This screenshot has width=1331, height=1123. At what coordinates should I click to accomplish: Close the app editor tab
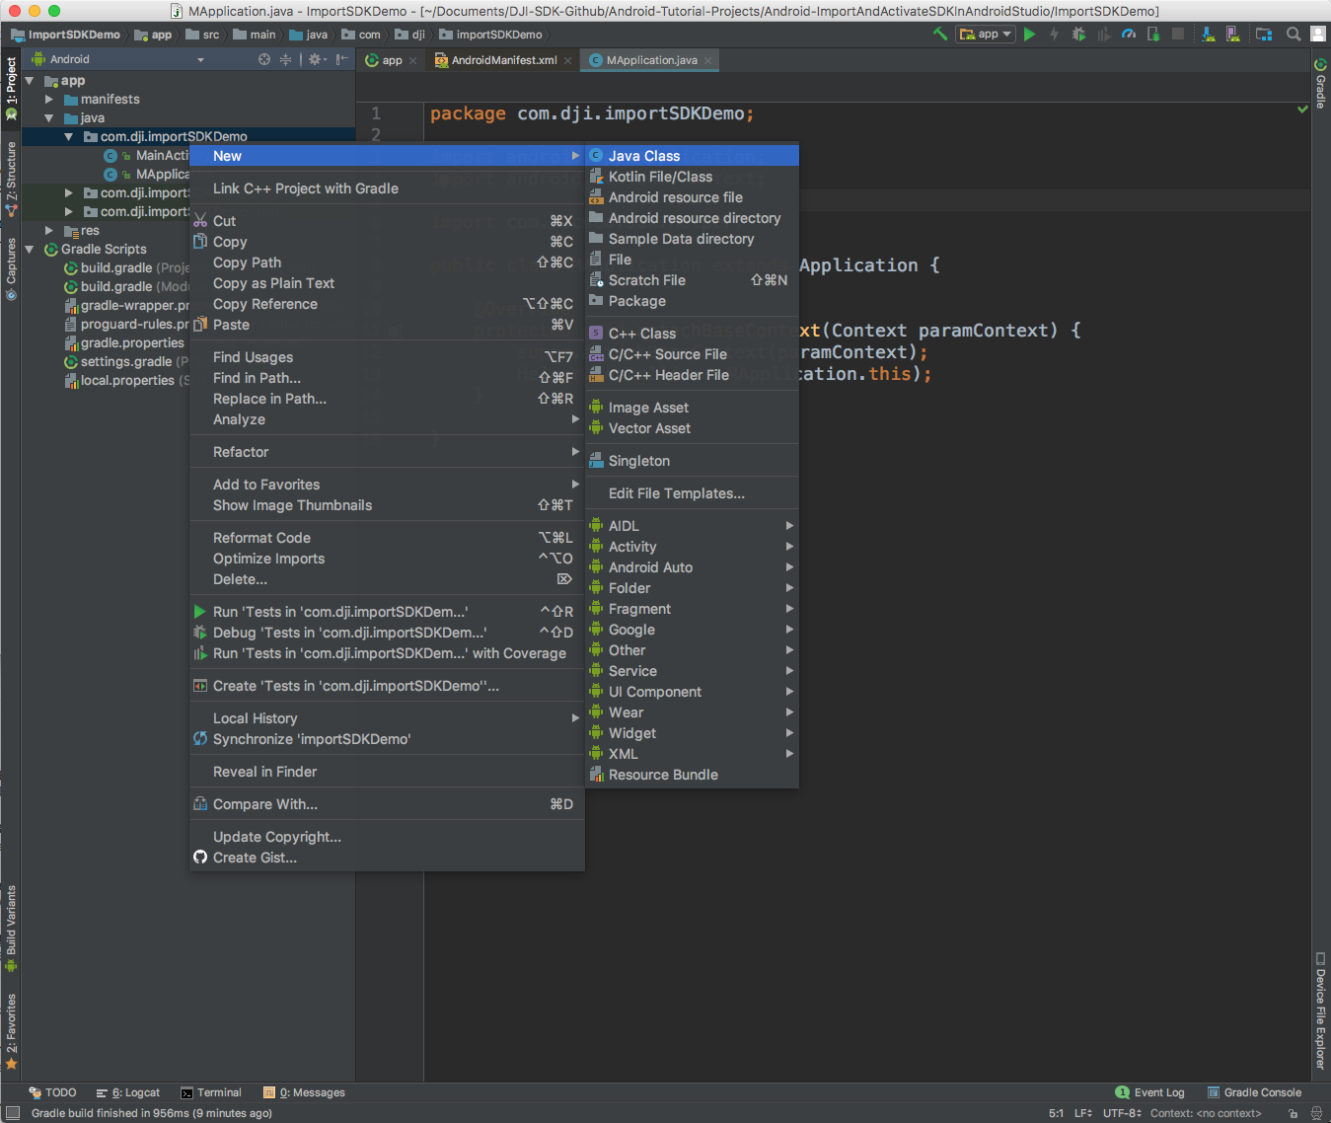(412, 61)
